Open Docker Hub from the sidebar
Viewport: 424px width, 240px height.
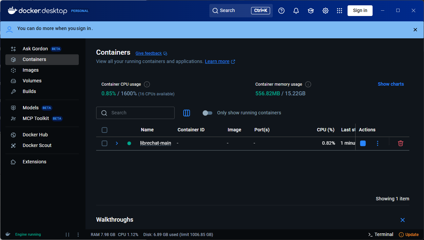pos(42,135)
